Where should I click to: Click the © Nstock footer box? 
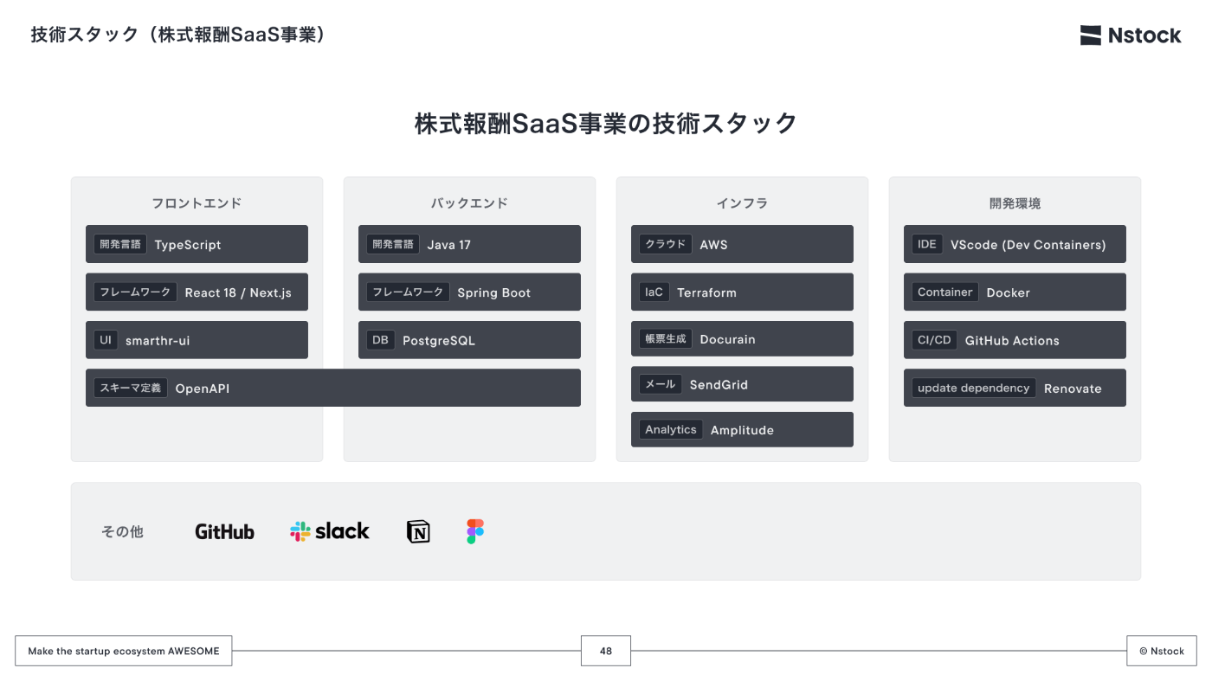(1162, 651)
